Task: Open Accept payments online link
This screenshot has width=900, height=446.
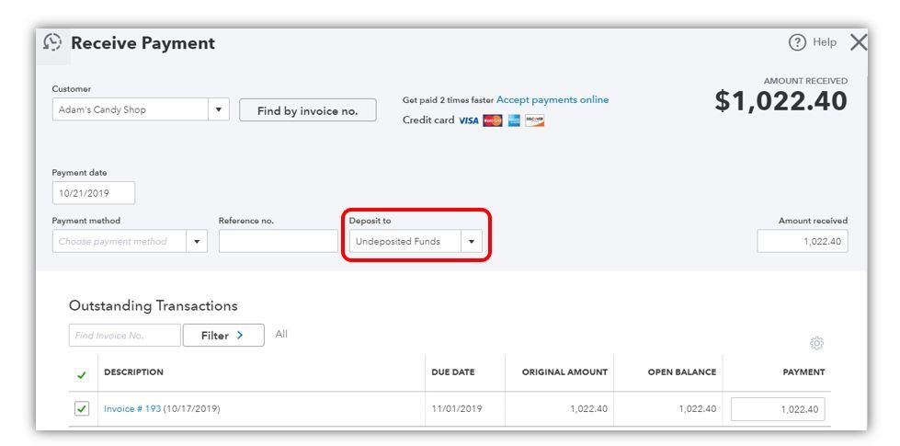Action: tap(553, 100)
